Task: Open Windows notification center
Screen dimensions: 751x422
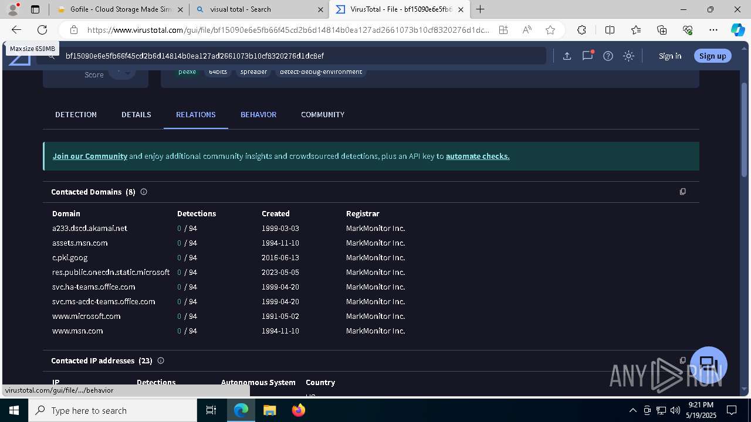Action: point(732,410)
